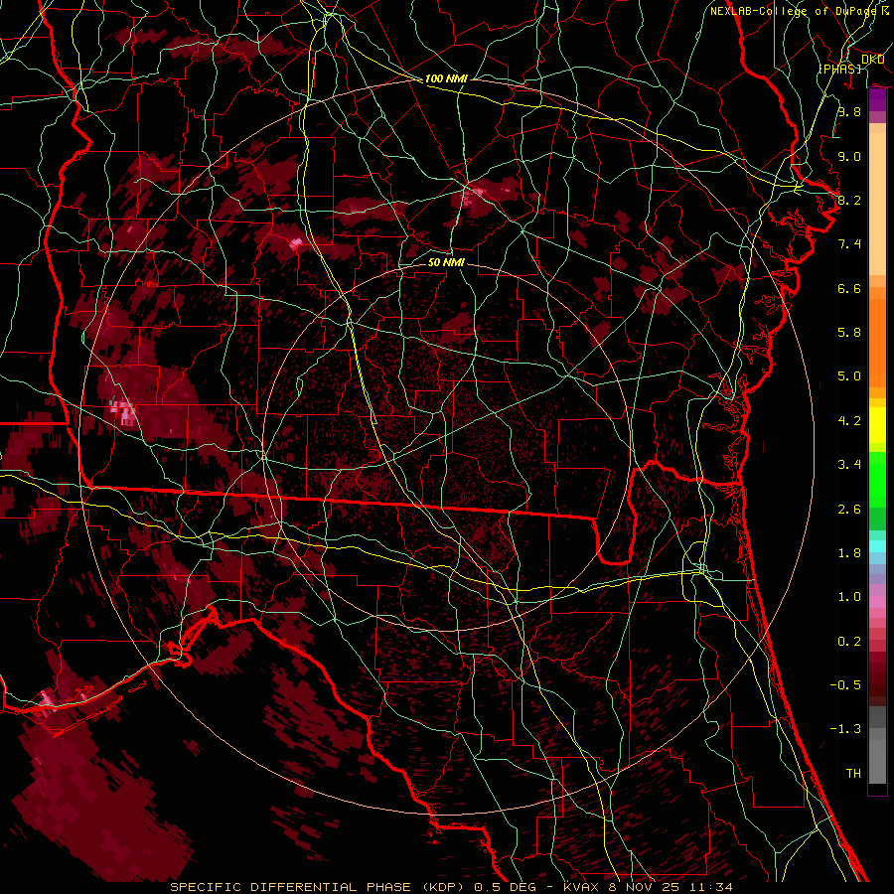The width and height of the screenshot is (894, 894).
Task: Click the TH label at scale bottom
Action: click(853, 774)
